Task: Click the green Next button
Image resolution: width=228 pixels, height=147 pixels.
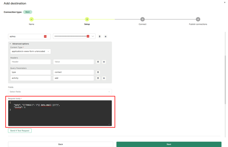Action: tap(169, 144)
